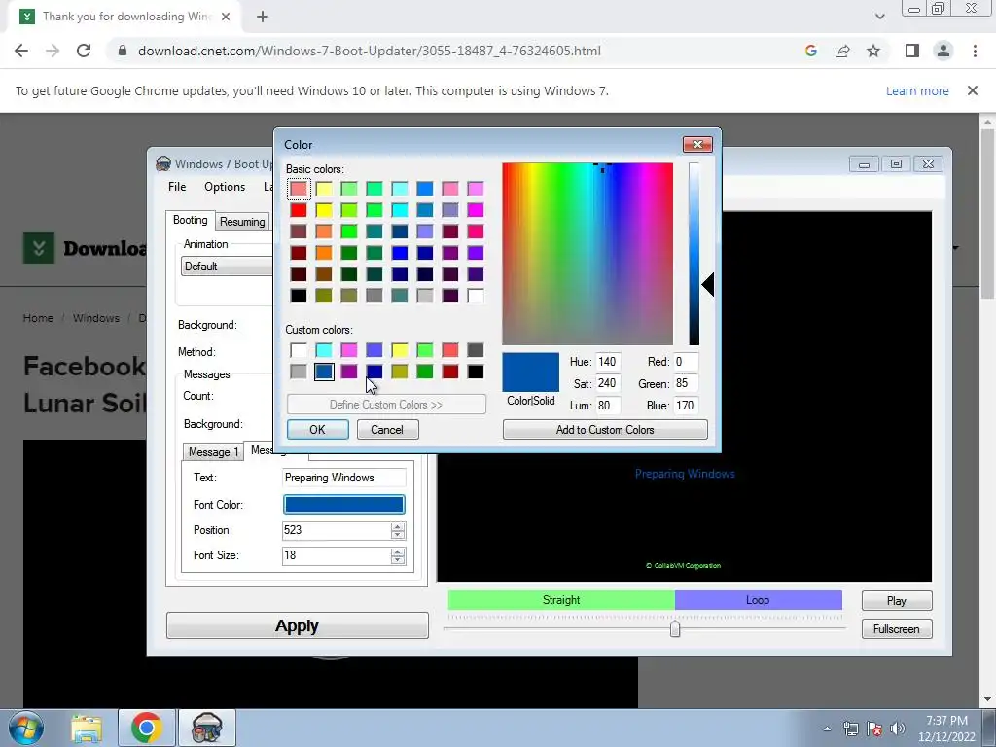Select the white basic color swatch
996x747 pixels.
tap(475, 296)
